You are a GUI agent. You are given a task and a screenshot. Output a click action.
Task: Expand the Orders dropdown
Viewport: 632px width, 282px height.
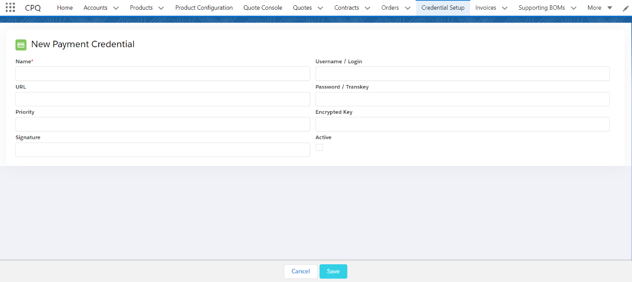click(x=408, y=8)
